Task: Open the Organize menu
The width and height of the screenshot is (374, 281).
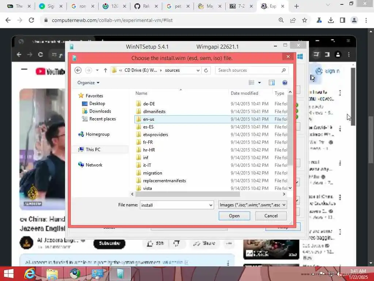Action: (88, 83)
